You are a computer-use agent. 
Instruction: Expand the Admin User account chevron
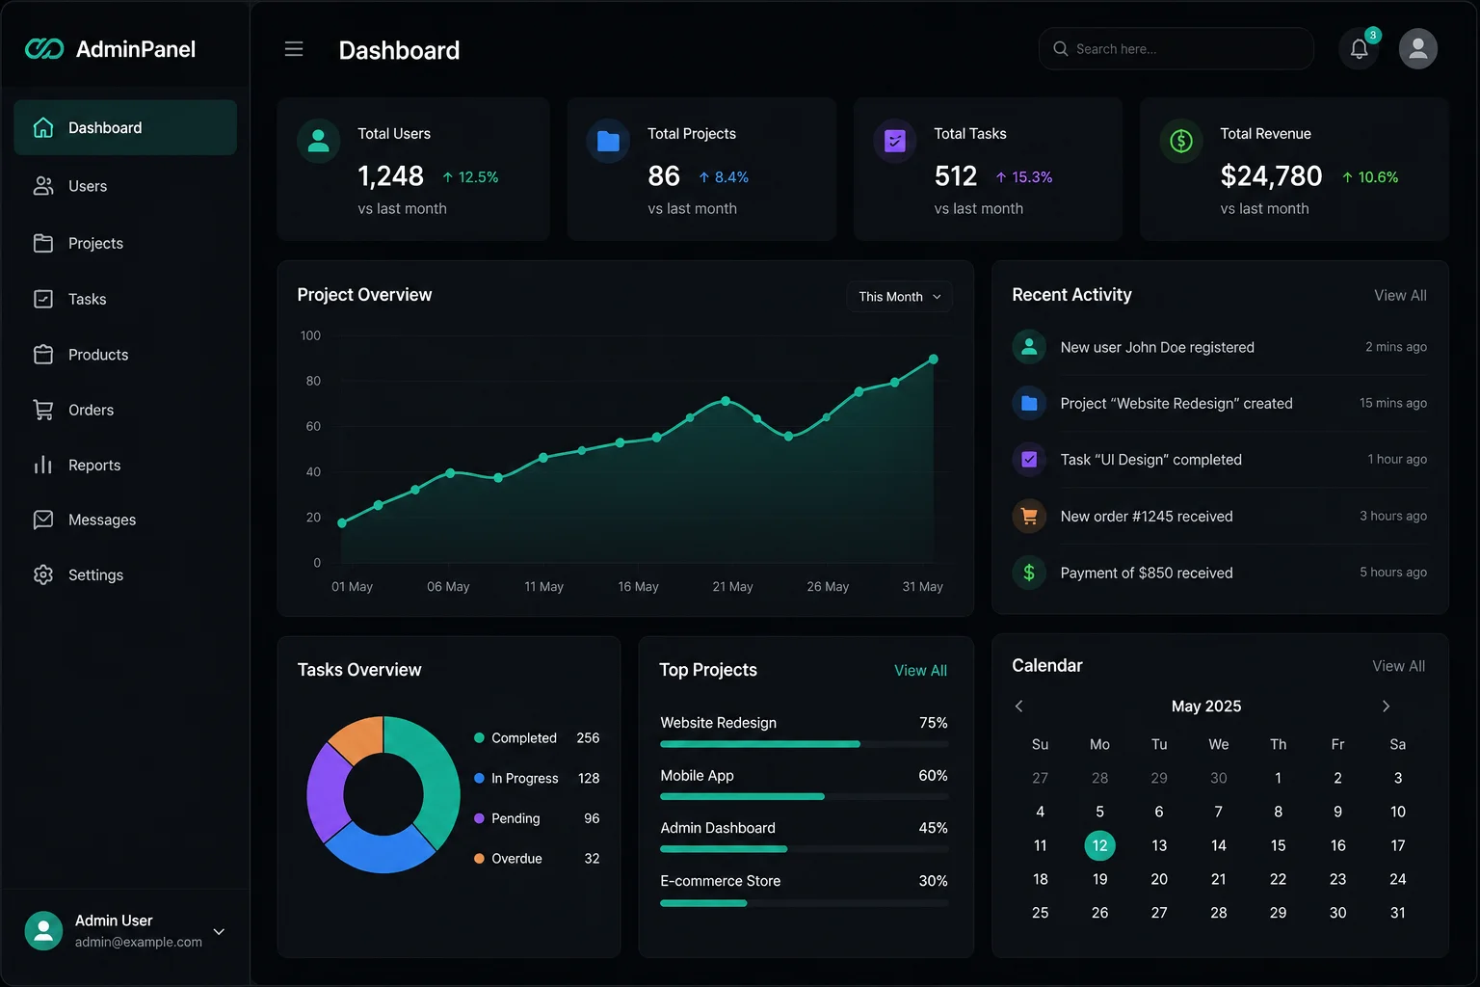tap(219, 932)
